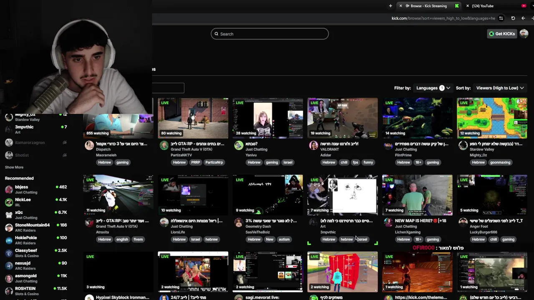This screenshot has width=534, height=300.
Task: Click the Kick search field
Action: tap(270, 34)
